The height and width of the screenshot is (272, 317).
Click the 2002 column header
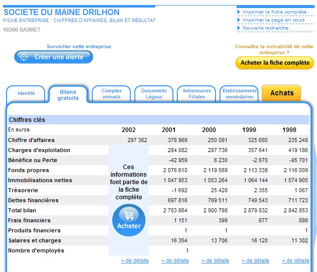pyautogui.click(x=129, y=130)
